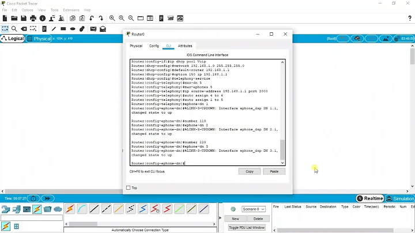Screen dimensions: 415x233
Task: Open the help question mark icon
Action: point(410,18)
